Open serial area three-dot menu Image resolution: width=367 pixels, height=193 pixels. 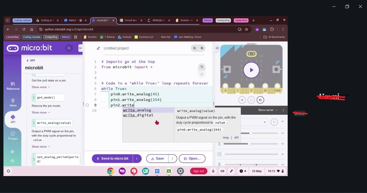tap(283, 110)
